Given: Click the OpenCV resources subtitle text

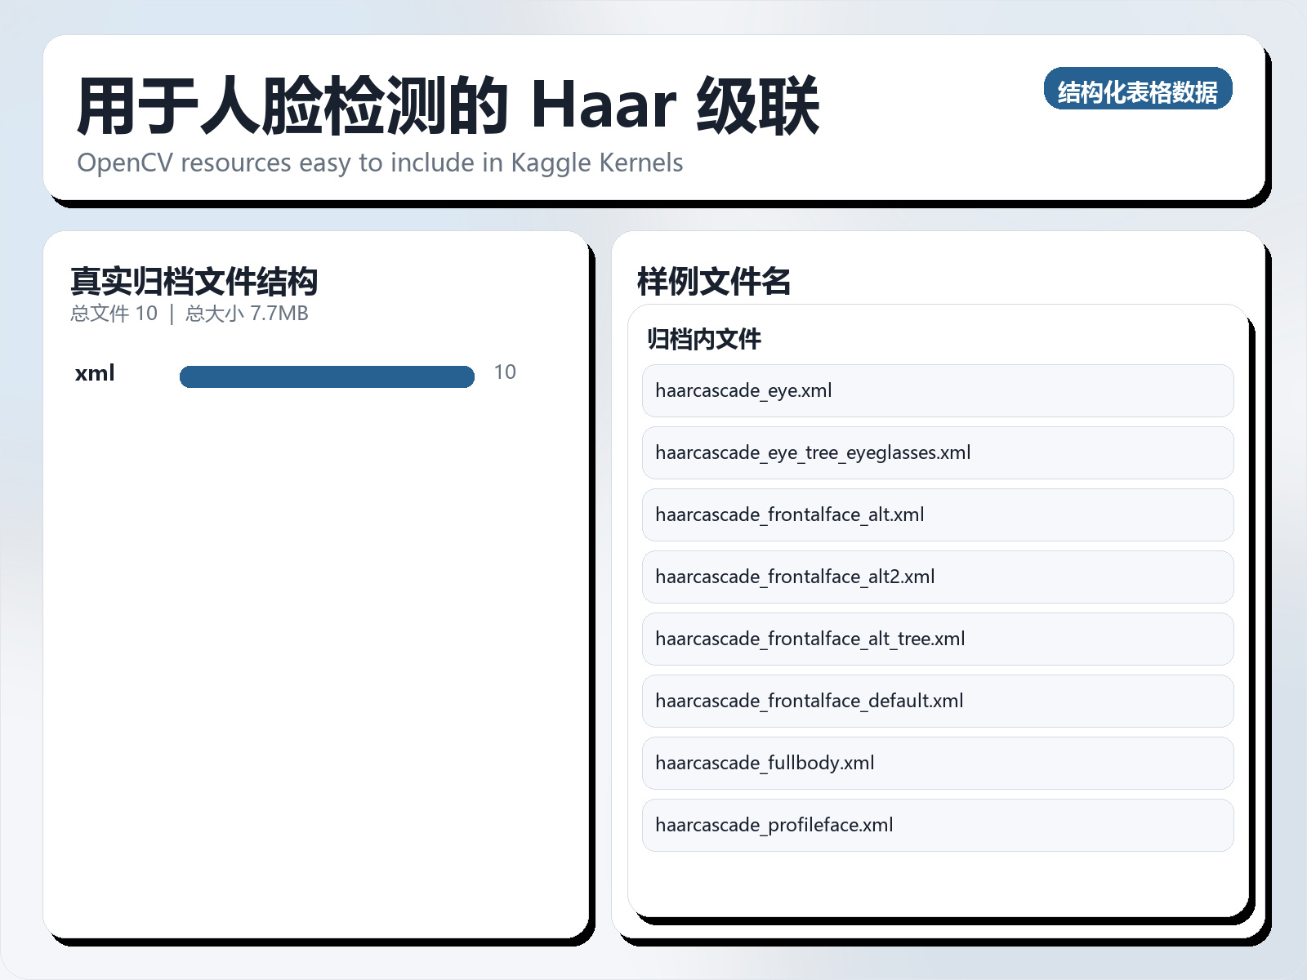Looking at the screenshot, I should 380,163.
